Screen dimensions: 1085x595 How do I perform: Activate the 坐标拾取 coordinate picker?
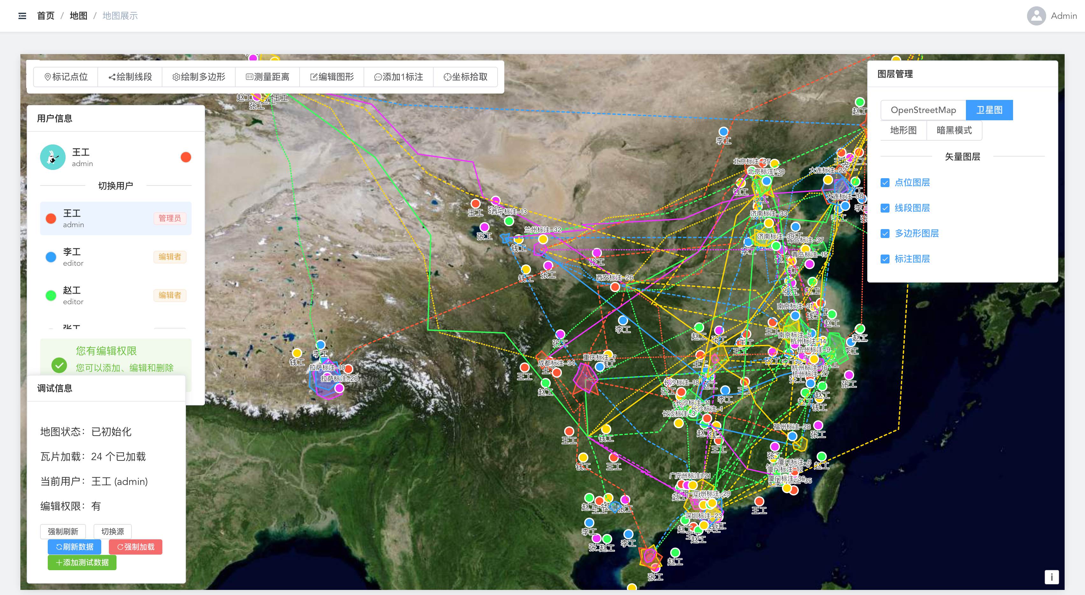point(465,77)
